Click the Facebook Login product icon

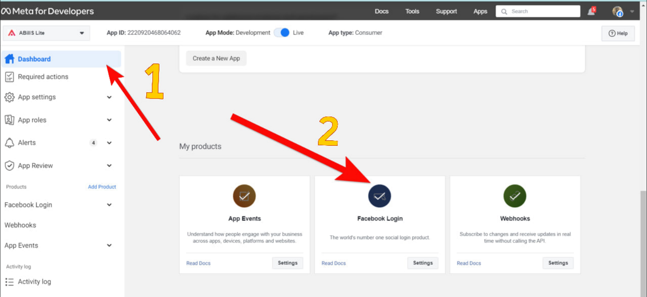(x=379, y=196)
